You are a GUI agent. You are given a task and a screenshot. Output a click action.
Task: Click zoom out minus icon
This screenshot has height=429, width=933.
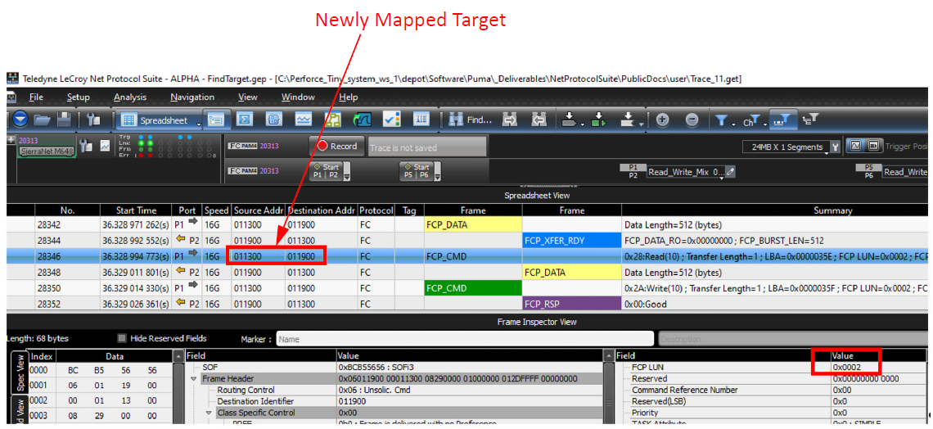tap(692, 120)
